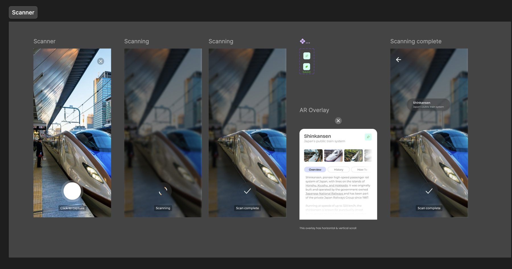The width and height of the screenshot is (512, 269).
Task: Click the overlay scroll annotation note
Action: 328,228
